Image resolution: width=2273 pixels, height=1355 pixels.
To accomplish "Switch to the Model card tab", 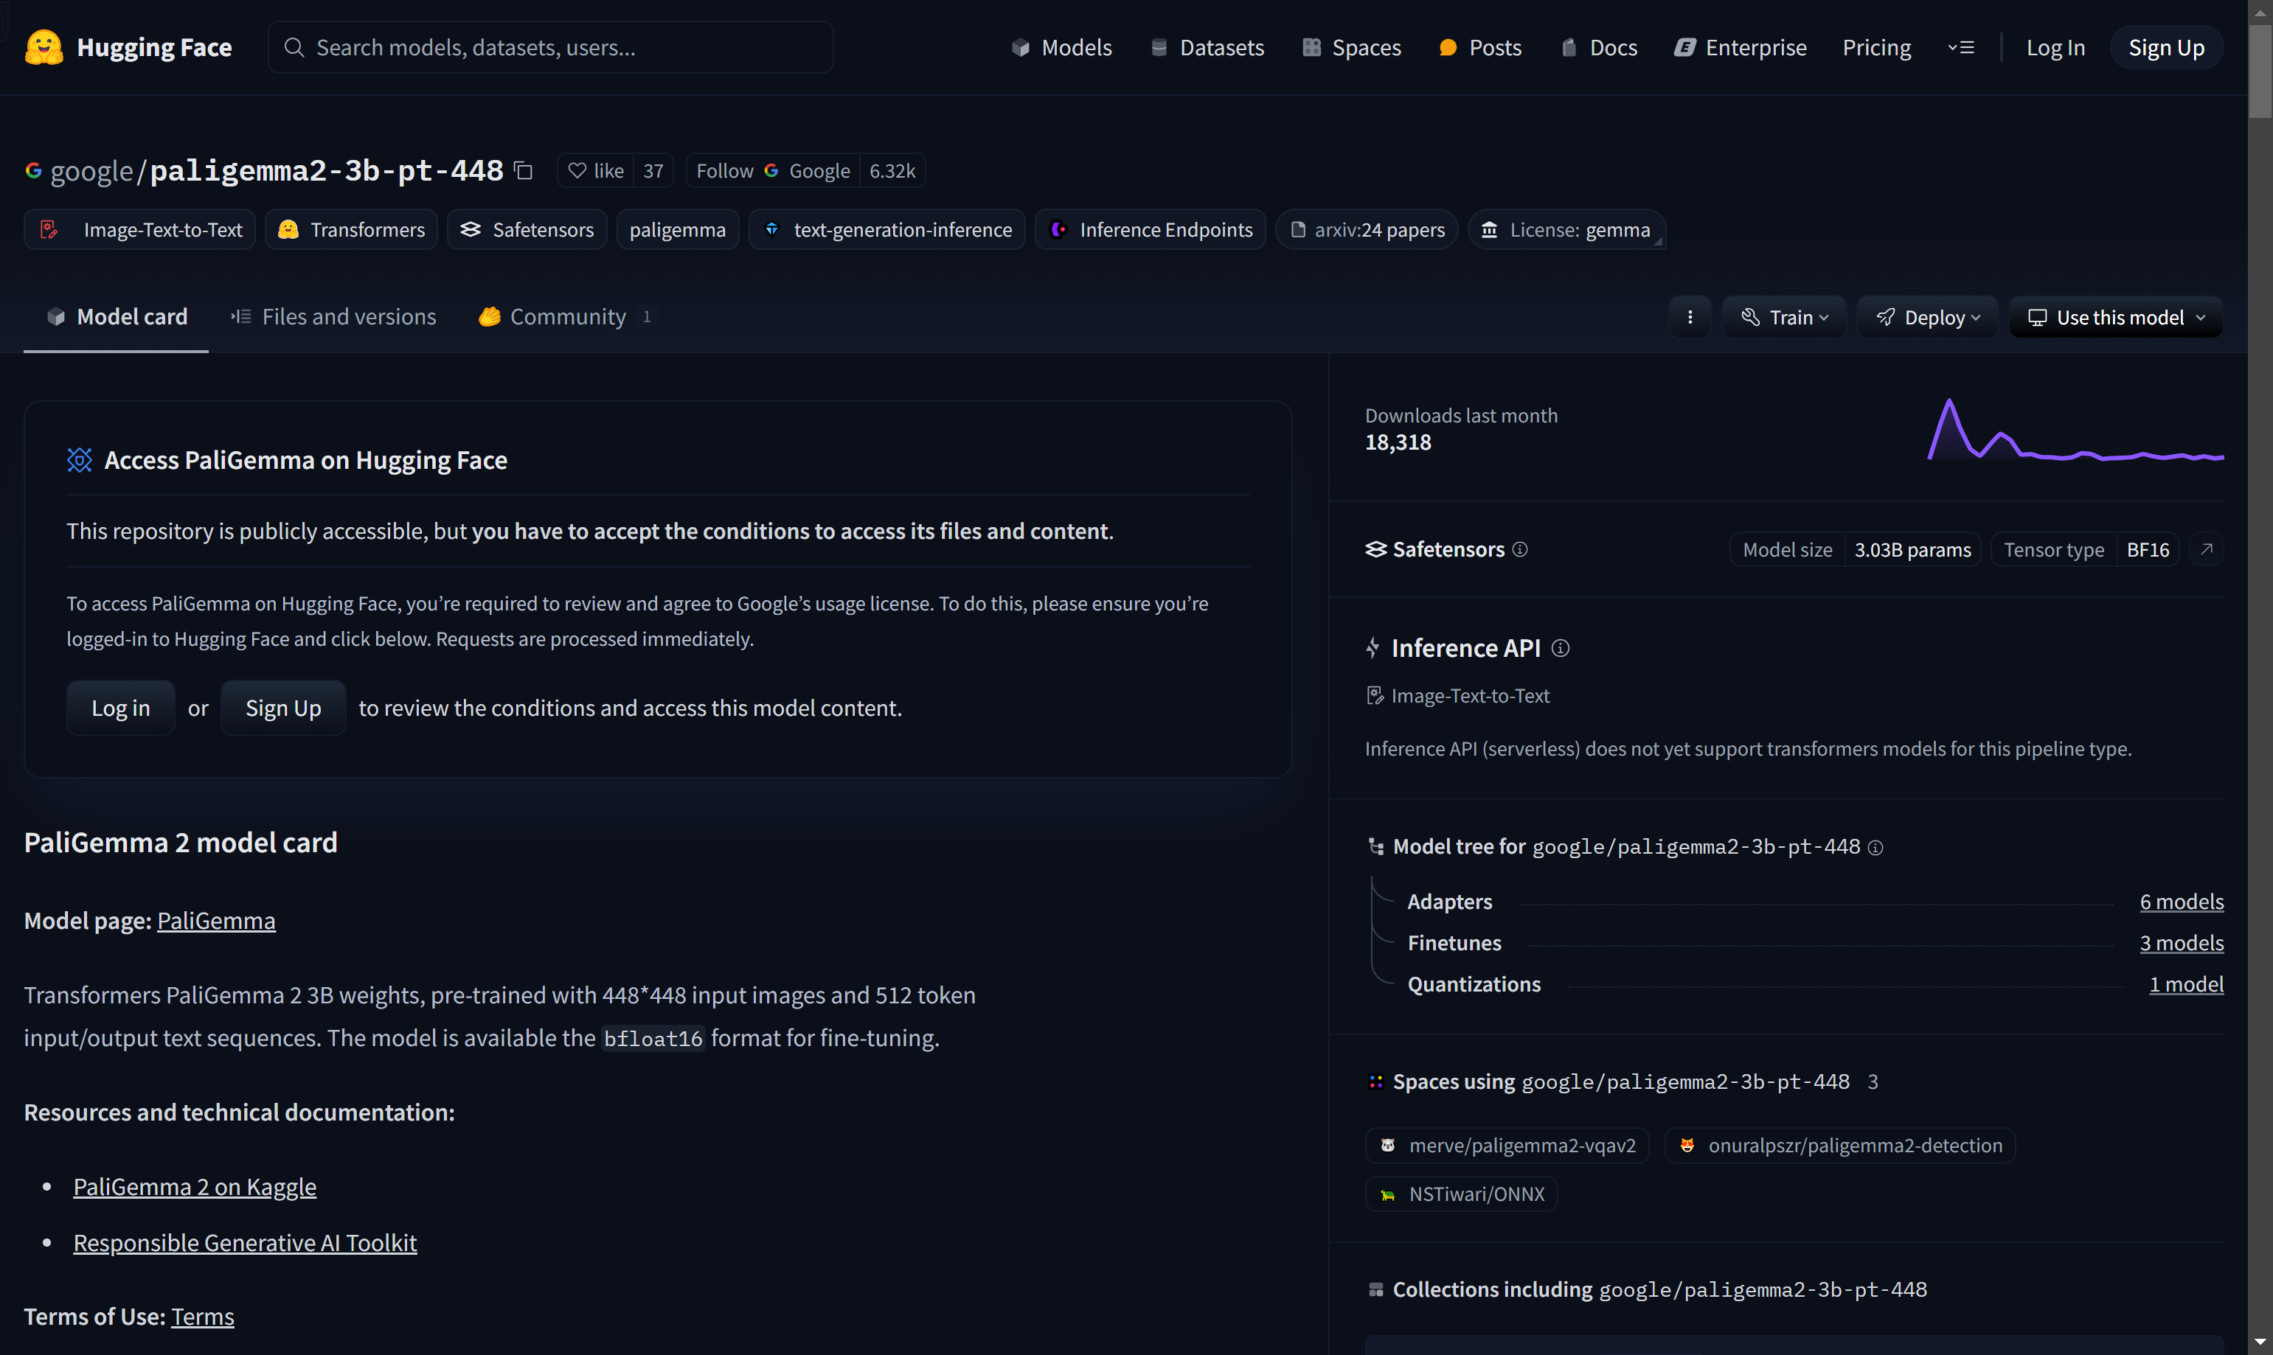I will pos(116,317).
